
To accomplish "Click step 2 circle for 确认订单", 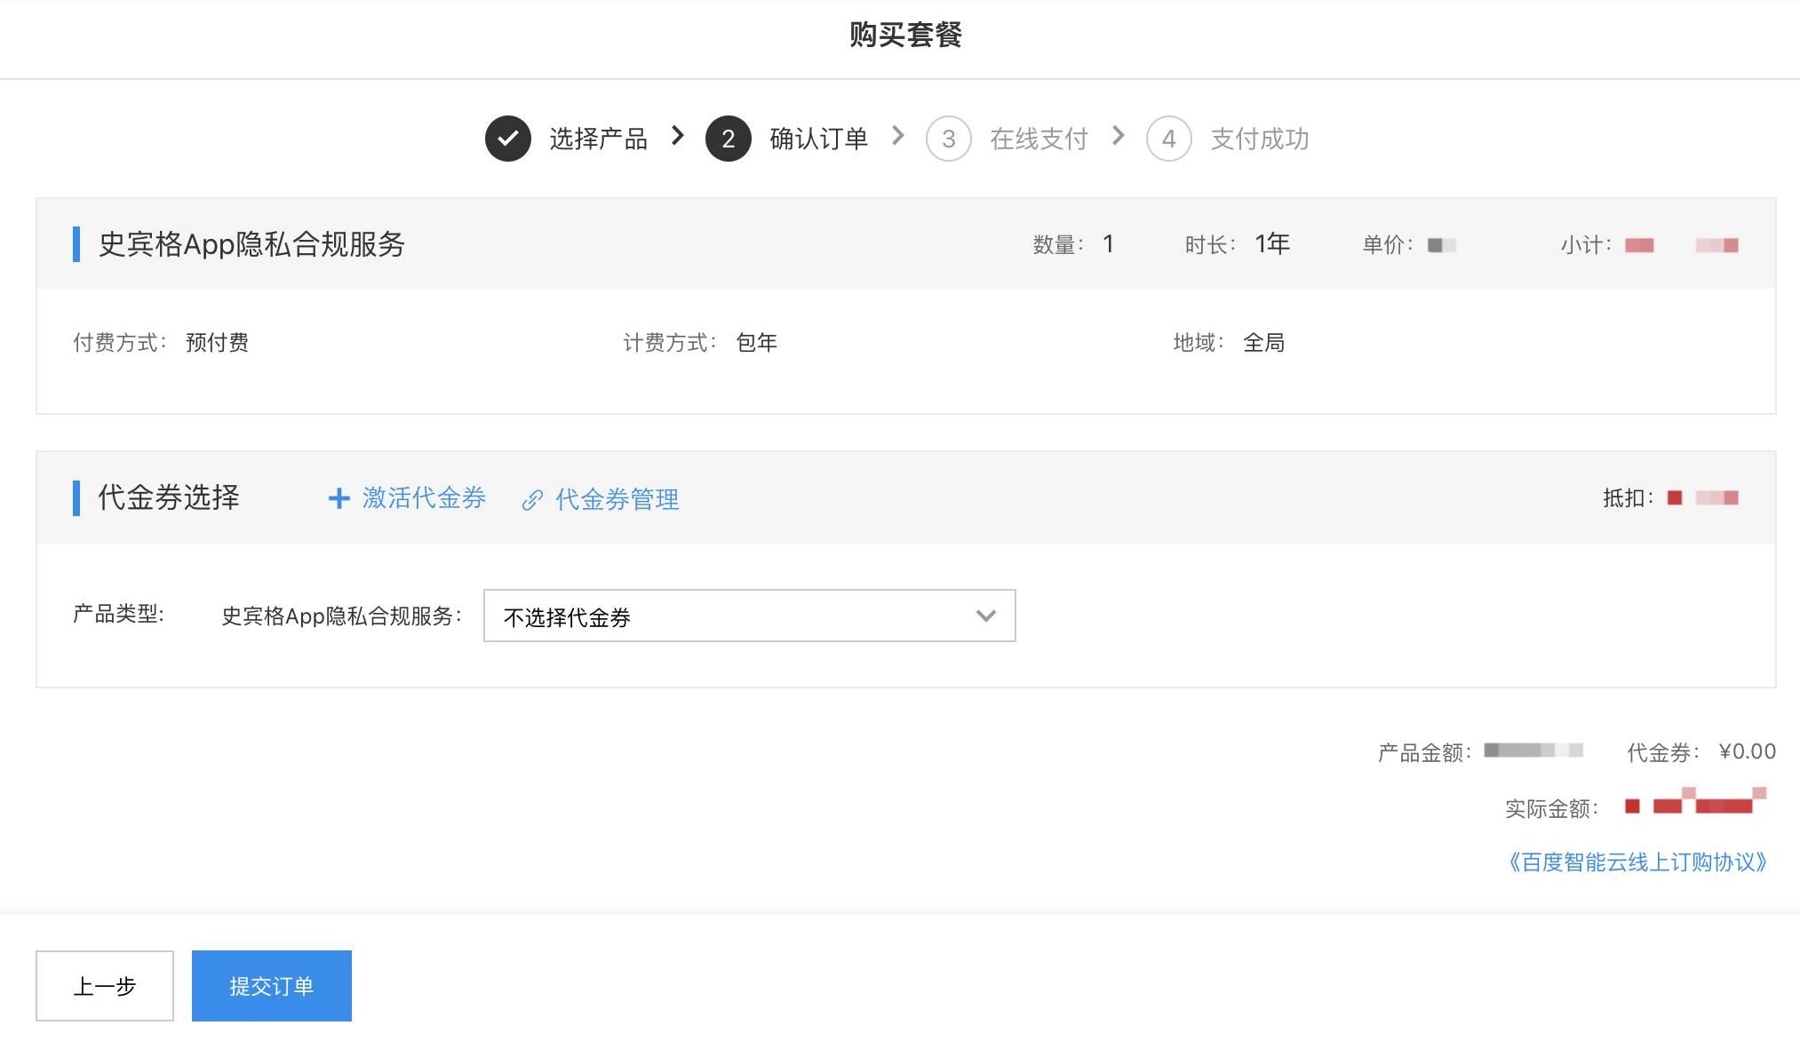I will coord(729,139).
